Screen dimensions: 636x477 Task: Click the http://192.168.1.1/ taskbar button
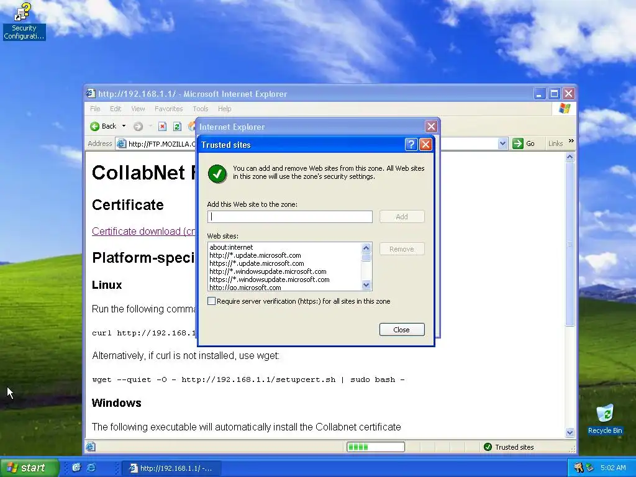pos(171,468)
